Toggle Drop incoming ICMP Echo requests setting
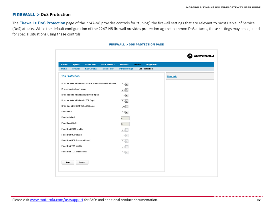This screenshot has width=273, height=211. (125, 107)
